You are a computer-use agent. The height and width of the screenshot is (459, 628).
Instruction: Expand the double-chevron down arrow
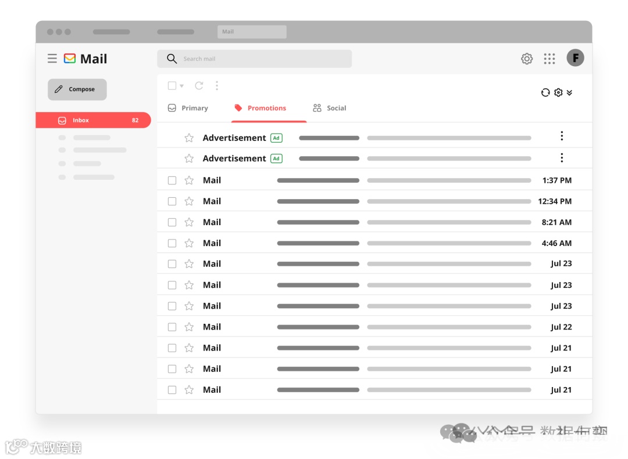(x=569, y=93)
